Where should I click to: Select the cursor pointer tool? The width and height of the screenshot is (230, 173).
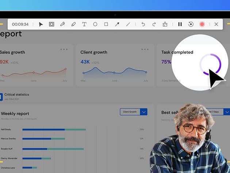(x=41, y=24)
